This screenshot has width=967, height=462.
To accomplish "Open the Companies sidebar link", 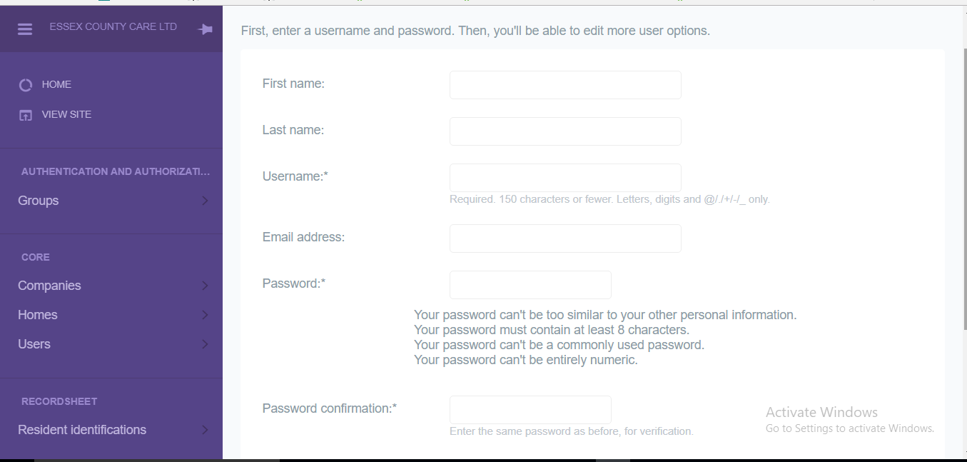I will click(49, 286).
